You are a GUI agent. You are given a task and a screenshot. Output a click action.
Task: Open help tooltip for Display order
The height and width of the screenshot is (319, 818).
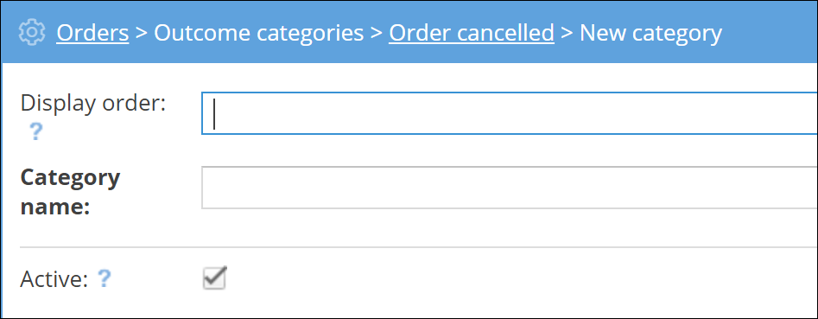point(35,132)
